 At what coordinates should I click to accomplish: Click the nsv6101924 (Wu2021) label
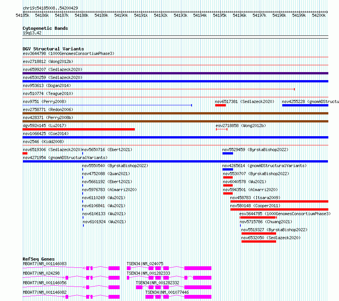click(104, 222)
